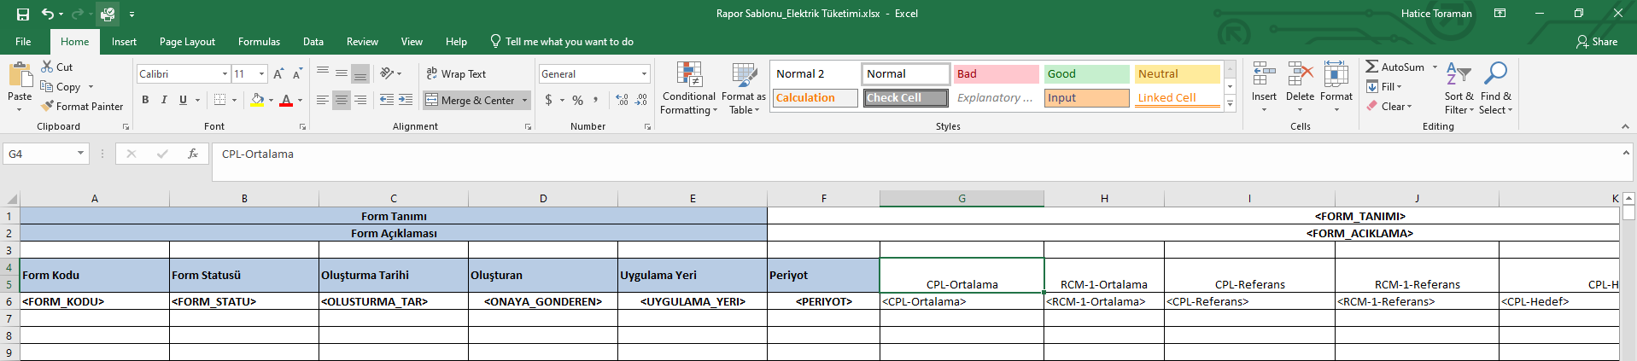1637x361 pixels.
Task: Click the yellow Fill Color swatch
Action: (x=257, y=101)
